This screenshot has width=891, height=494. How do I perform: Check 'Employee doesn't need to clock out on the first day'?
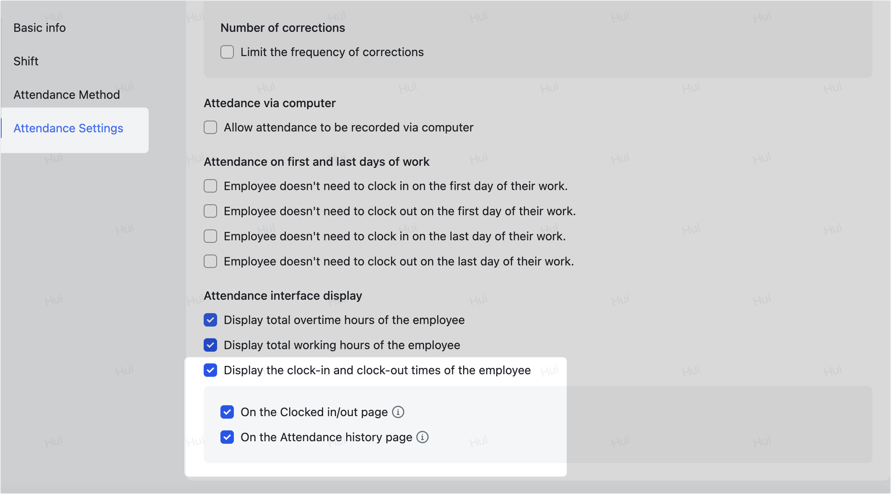[210, 211]
